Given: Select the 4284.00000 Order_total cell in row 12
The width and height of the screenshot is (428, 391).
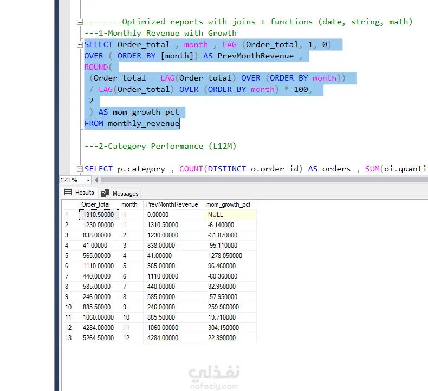Looking at the screenshot, I should 99,328.
